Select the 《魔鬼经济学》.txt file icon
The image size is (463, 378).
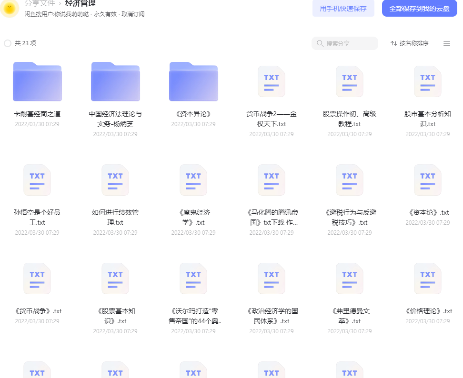tap(193, 180)
